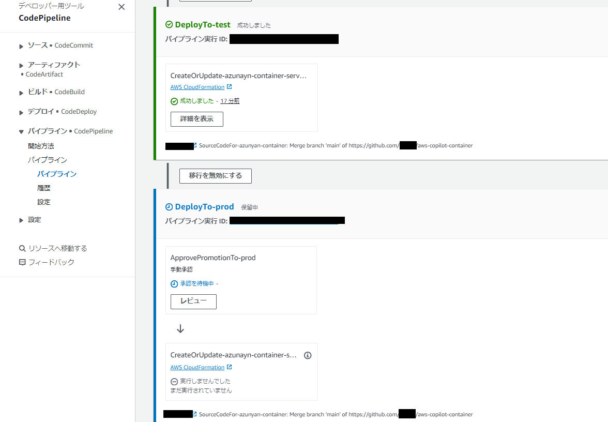The height and width of the screenshot is (422, 608).
Task: Click the 詳細を表示 button
Action: click(x=197, y=119)
